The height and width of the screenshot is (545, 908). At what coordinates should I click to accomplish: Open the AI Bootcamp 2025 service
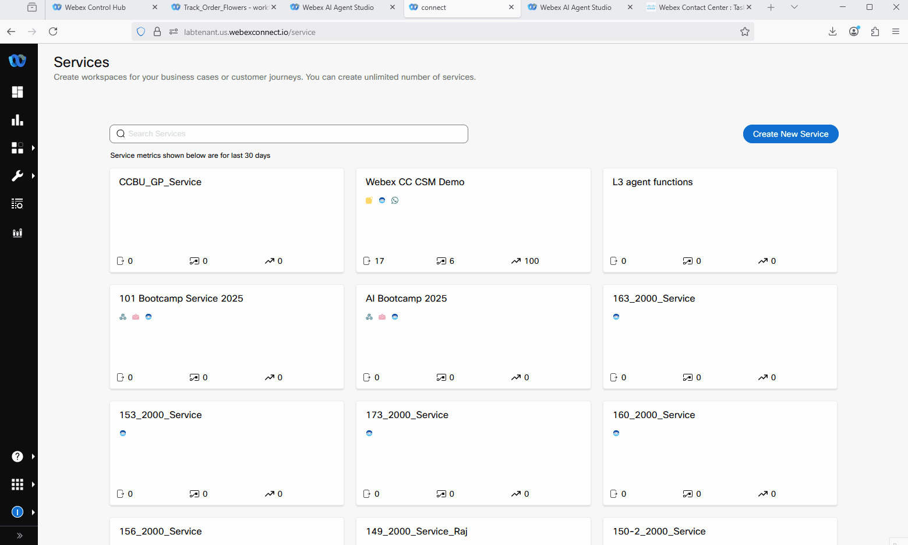(x=406, y=299)
